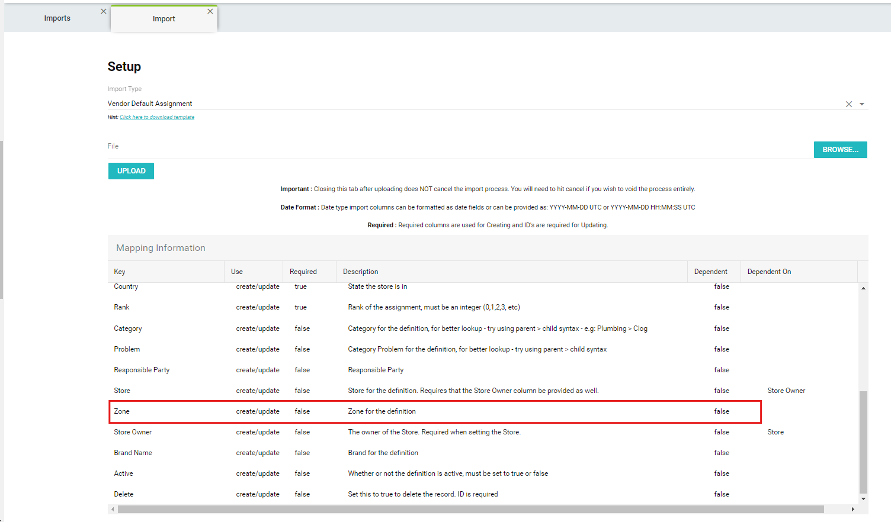The image size is (891, 522).
Task: Click the Upload button
Action: 131,171
